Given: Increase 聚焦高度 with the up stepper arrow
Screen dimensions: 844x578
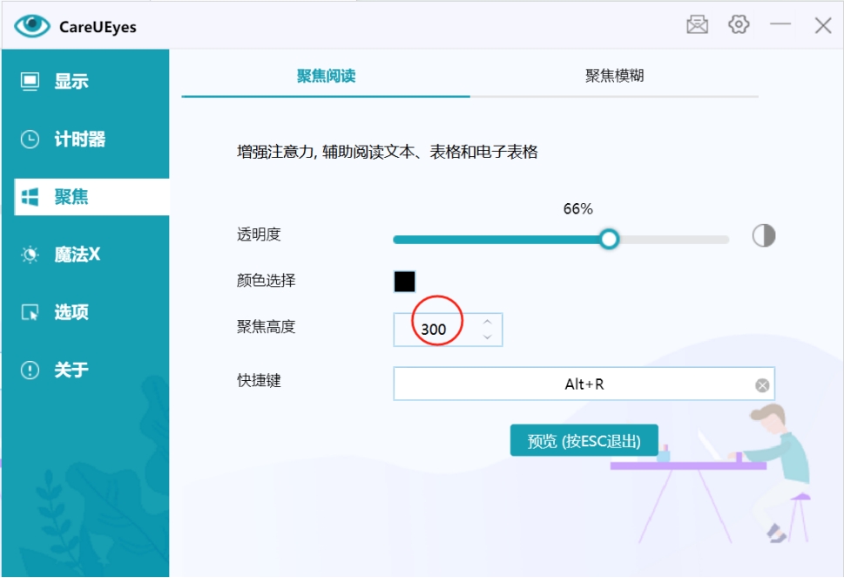Looking at the screenshot, I should (x=488, y=323).
